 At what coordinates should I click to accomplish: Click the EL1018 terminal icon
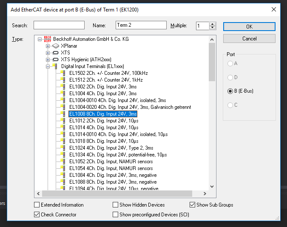click(63, 141)
